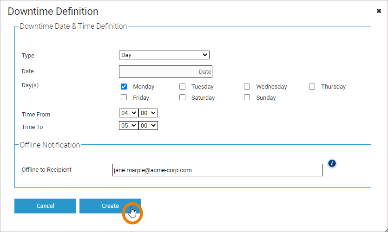Image resolution: width=388 pixels, height=232 pixels.
Task: Open the Type dropdown
Action: (164, 55)
